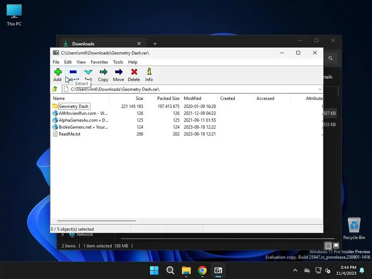Show hidden system tray icons

click(295, 270)
